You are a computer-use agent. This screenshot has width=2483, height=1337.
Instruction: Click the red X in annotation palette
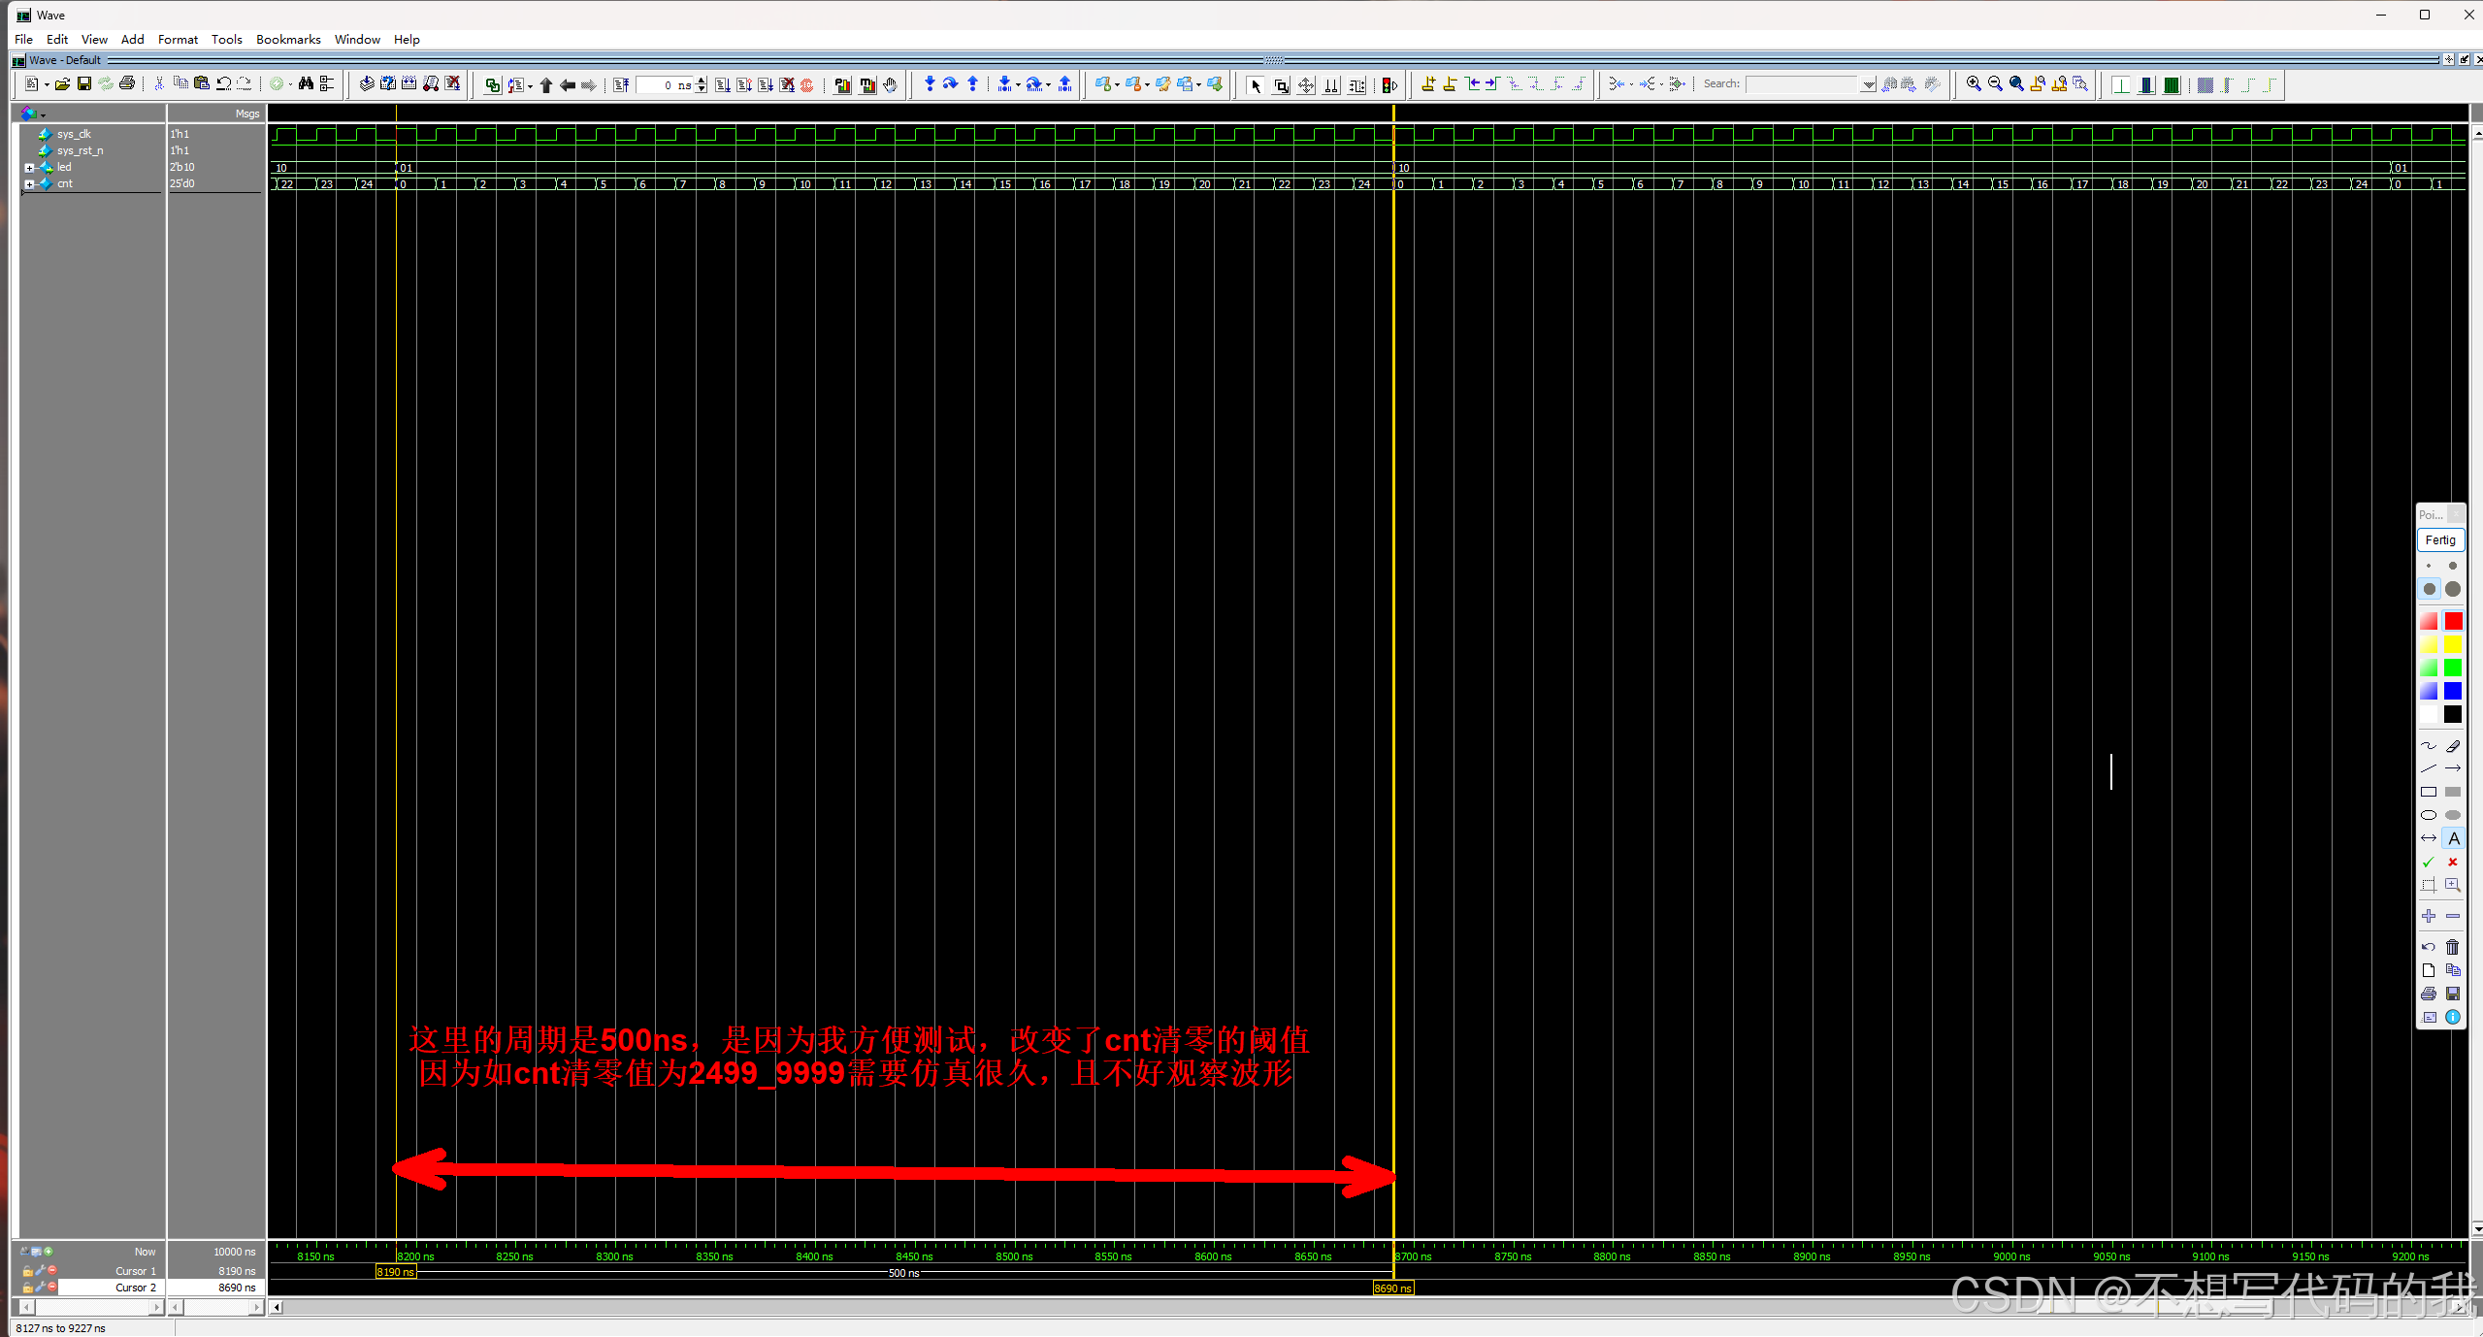tap(2453, 862)
